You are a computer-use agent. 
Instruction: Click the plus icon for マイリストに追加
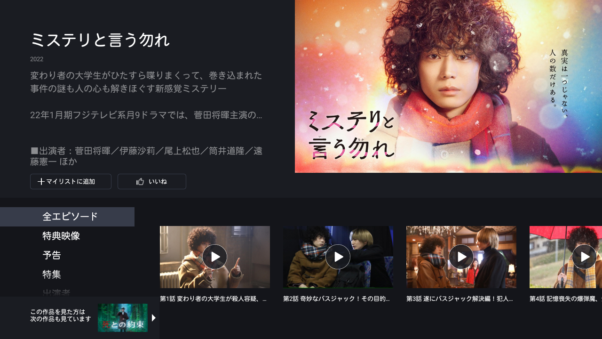[41, 182]
